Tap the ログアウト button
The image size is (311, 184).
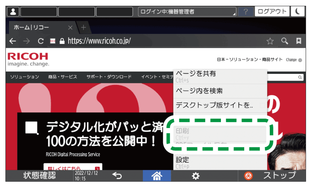coord(272,12)
